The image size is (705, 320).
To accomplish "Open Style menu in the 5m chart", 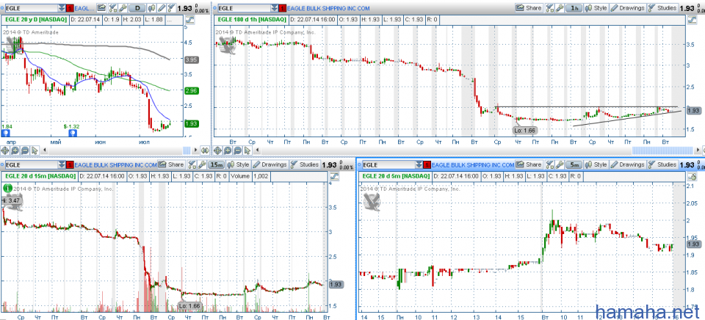I will (x=596, y=164).
